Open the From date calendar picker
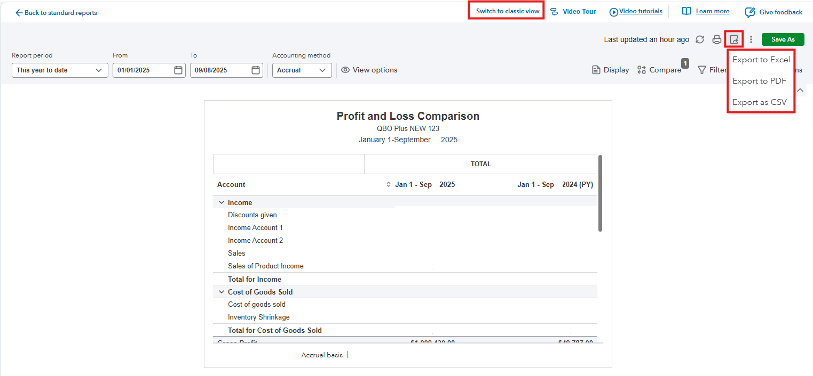Screen dimensions: 813x376 coord(178,70)
